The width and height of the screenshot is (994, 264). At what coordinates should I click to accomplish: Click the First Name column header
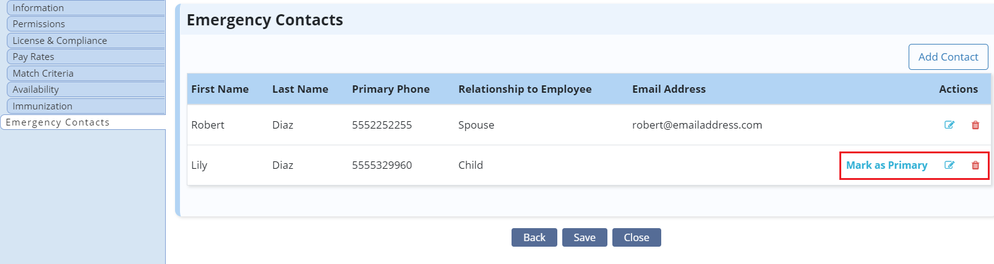point(220,89)
